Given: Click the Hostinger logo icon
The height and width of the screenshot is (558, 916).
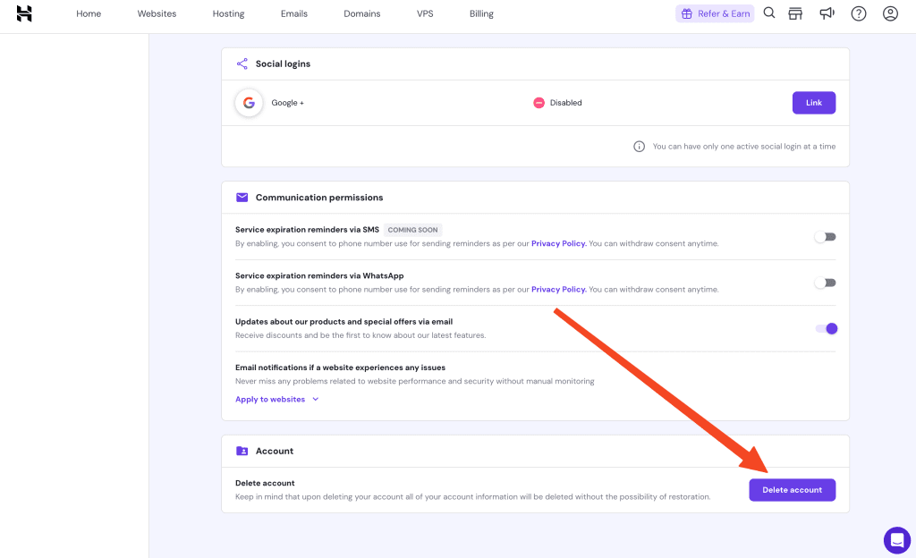Looking at the screenshot, I should [24, 13].
